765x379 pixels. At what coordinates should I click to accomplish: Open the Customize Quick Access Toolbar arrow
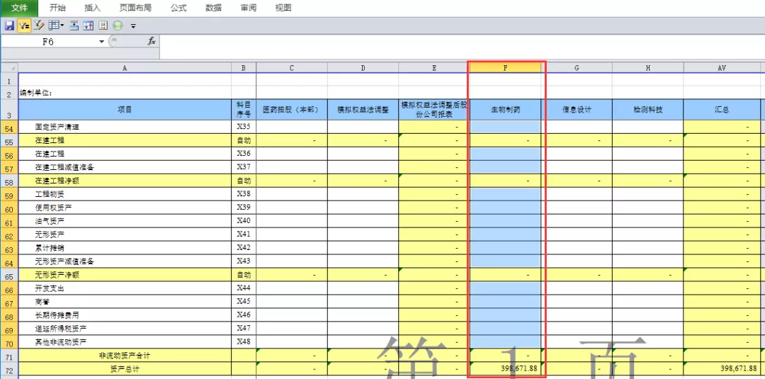pyautogui.click(x=133, y=26)
